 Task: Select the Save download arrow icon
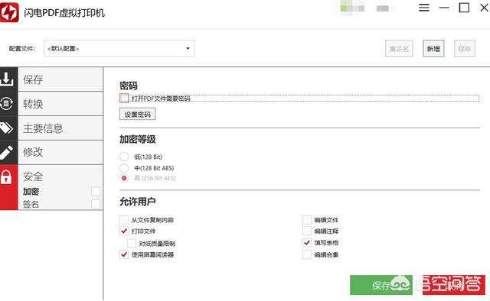(x=7, y=79)
